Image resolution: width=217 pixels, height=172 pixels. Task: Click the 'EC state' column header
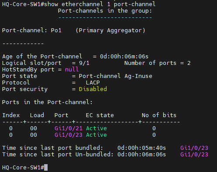point(100,115)
